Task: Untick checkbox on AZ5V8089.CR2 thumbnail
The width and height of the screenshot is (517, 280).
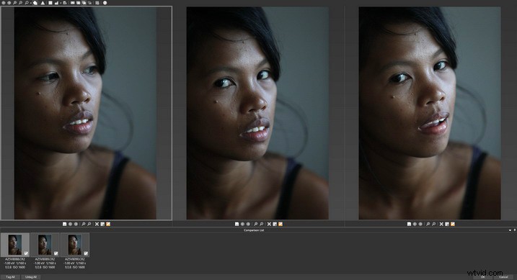Action: click(x=56, y=253)
